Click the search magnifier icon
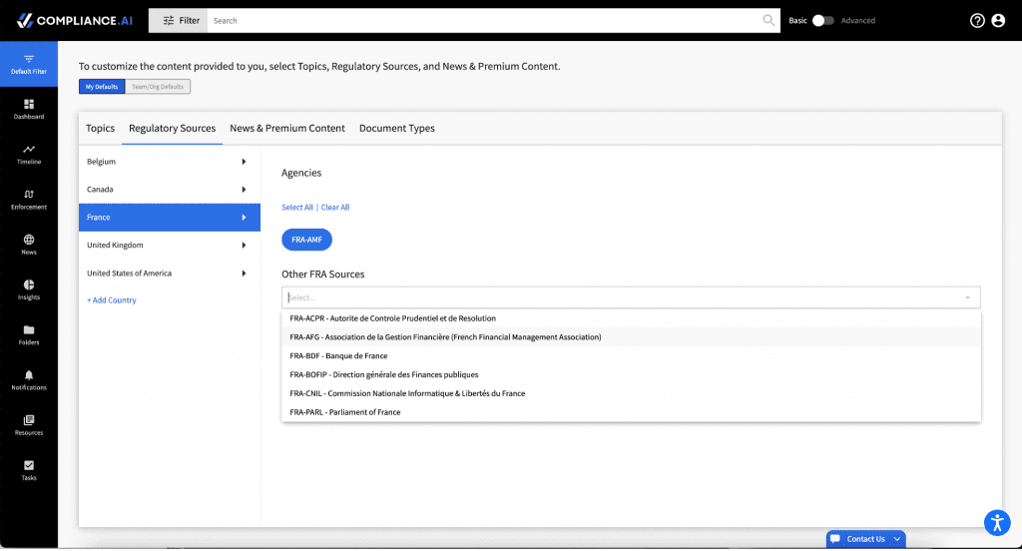 coord(768,20)
